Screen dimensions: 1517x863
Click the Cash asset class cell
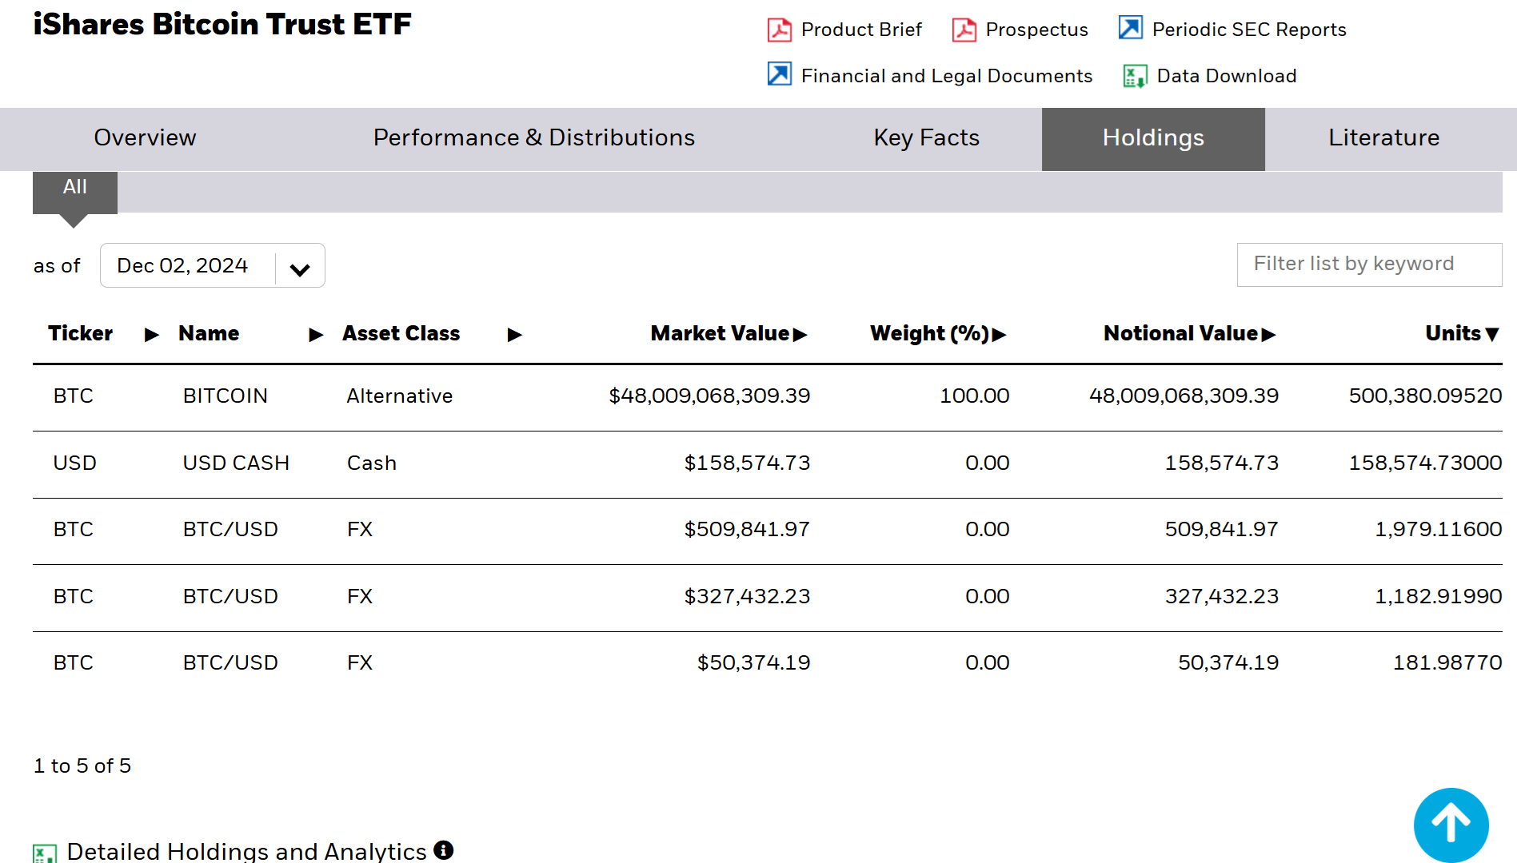(371, 463)
